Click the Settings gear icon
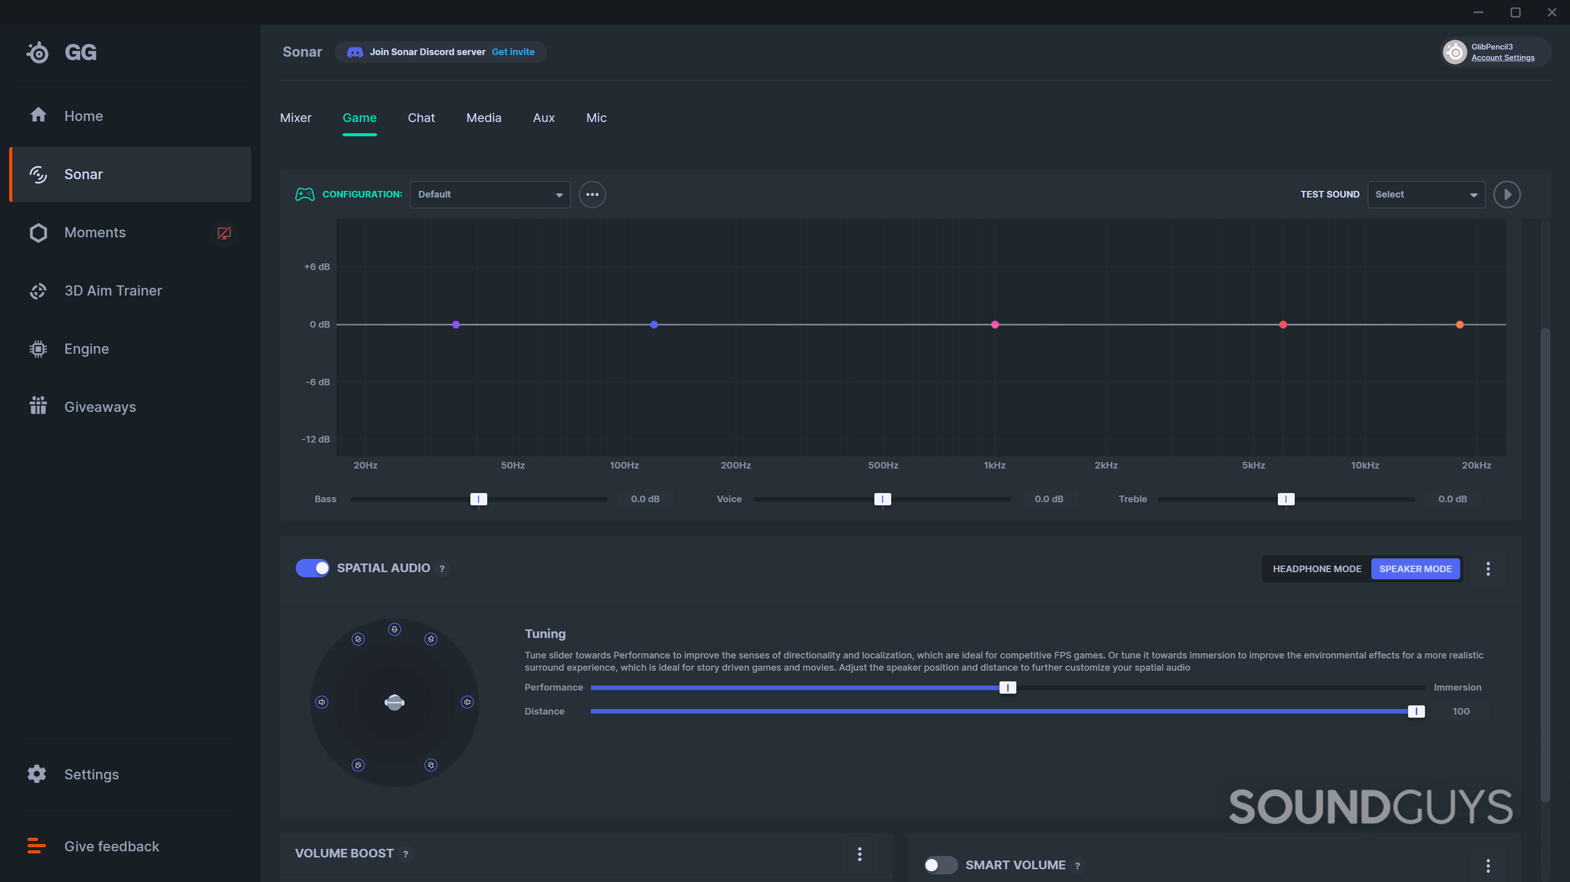This screenshot has height=882, width=1570. point(37,774)
